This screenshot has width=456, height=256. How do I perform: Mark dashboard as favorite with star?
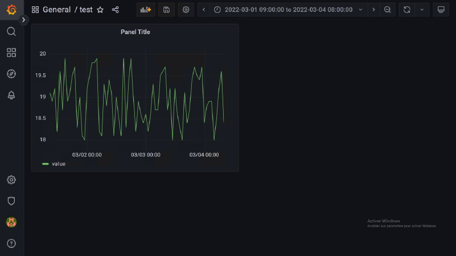100,10
